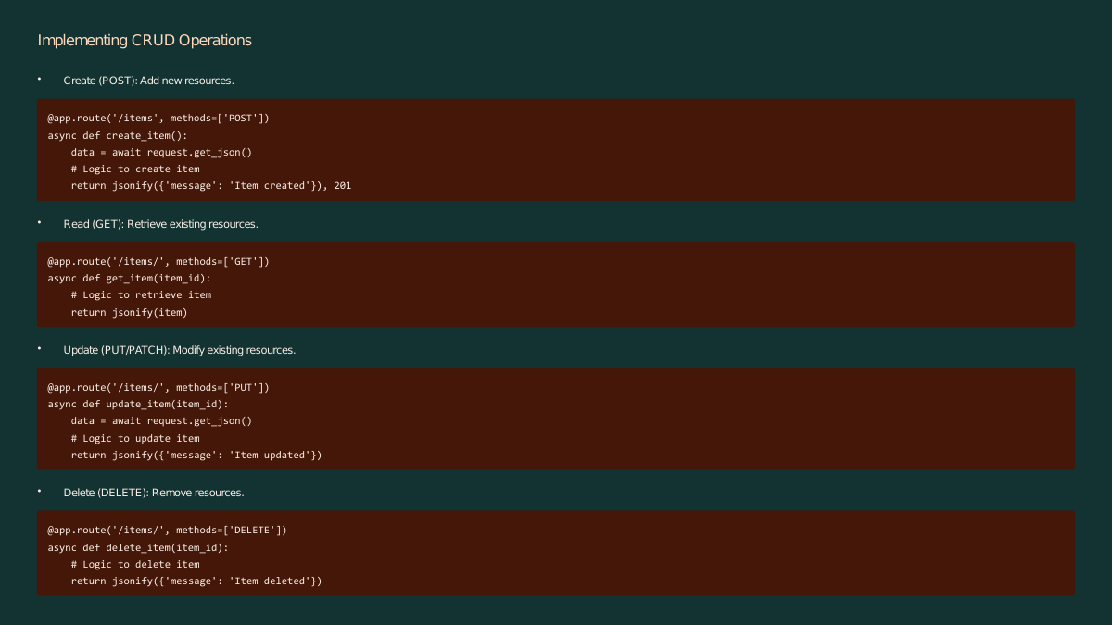Click the return line with 'Item updated'
The width and height of the screenshot is (1112, 625).
pyautogui.click(x=196, y=456)
